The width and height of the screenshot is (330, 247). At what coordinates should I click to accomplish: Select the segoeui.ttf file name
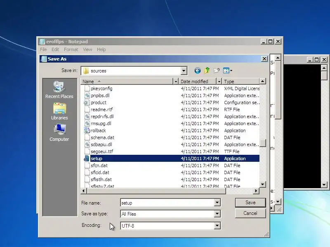pos(102,151)
